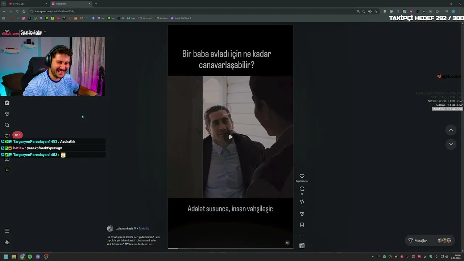Seek using the reel progress bar

[x=231, y=248]
